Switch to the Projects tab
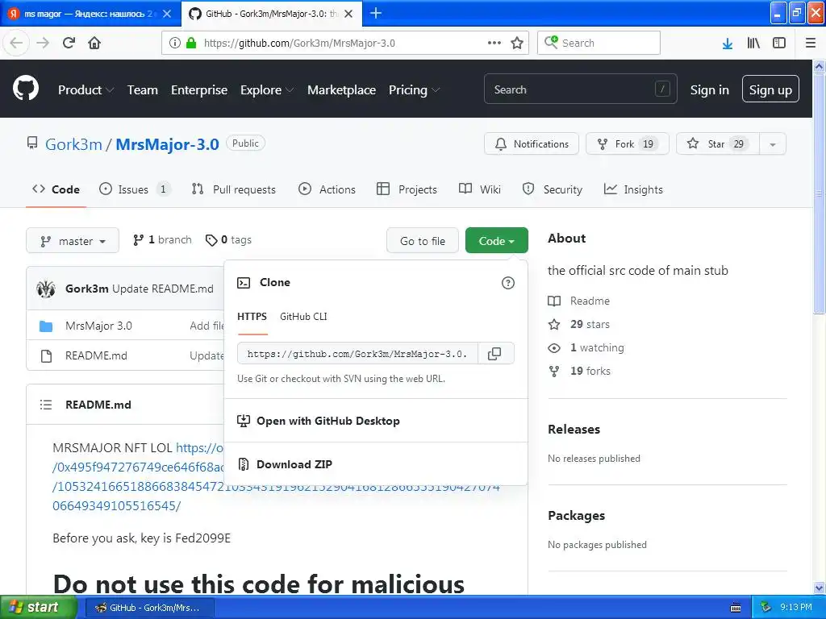The image size is (826, 619). pos(407,189)
